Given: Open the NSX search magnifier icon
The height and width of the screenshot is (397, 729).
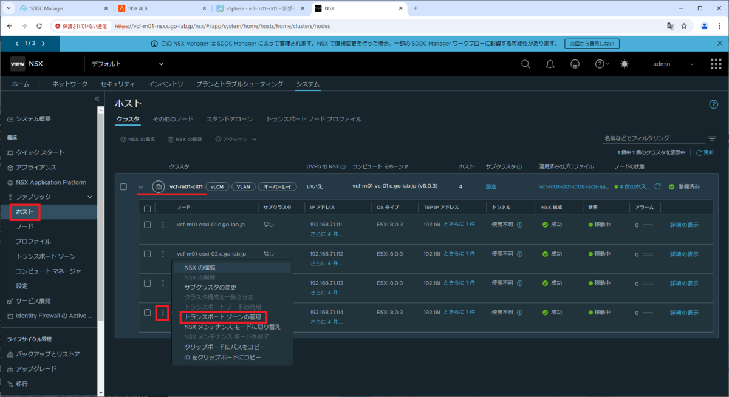Looking at the screenshot, I should point(526,64).
